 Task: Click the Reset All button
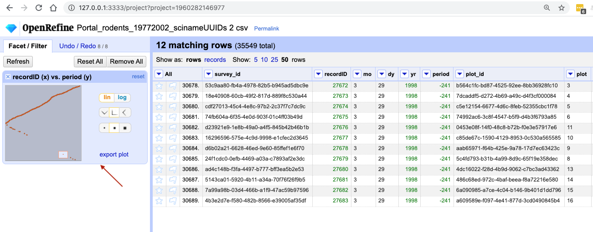[x=90, y=61]
